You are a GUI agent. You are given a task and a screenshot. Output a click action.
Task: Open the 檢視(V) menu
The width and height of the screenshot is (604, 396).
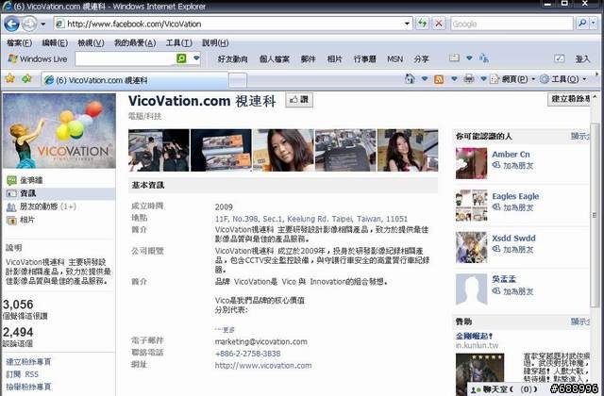tap(91, 42)
